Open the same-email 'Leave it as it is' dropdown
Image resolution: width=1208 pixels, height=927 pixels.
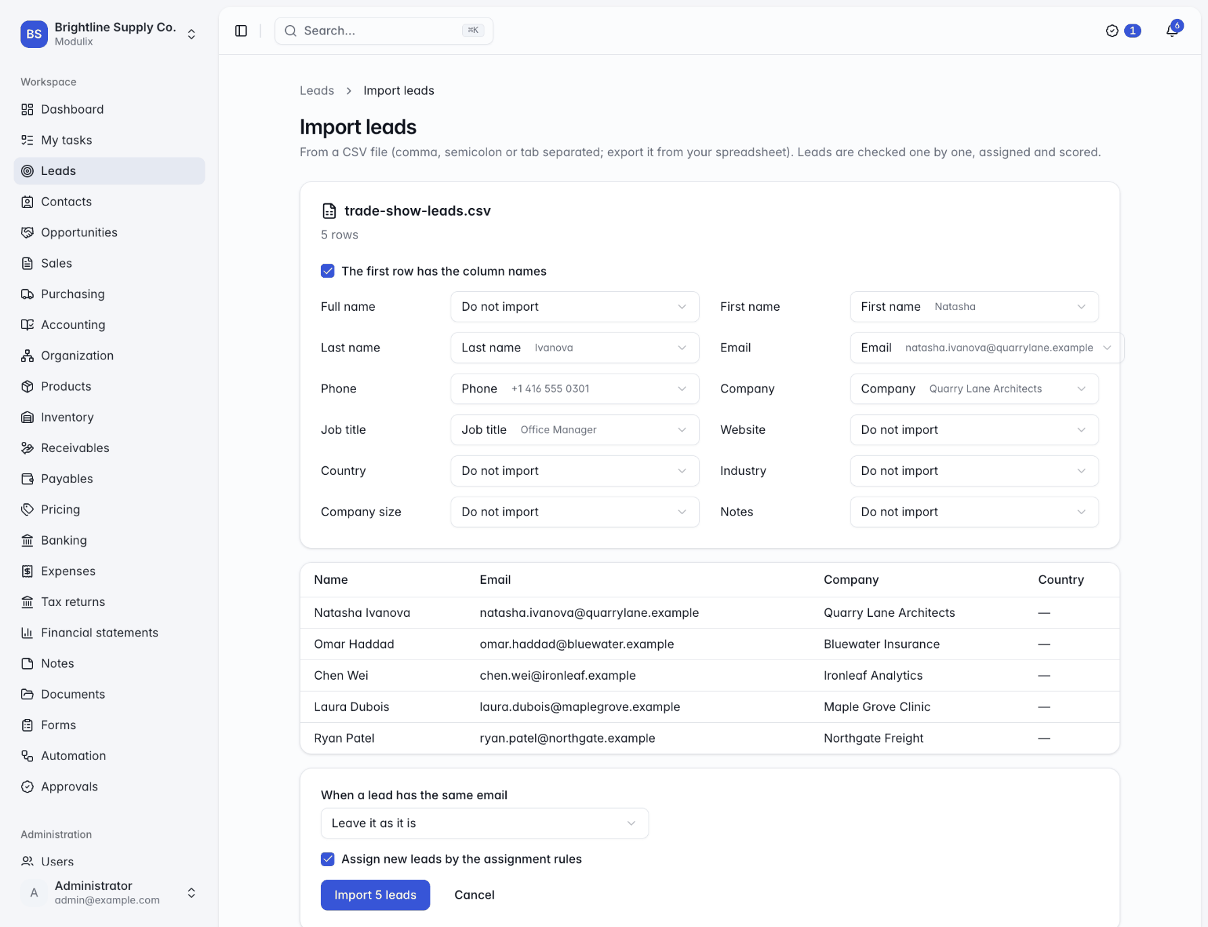[x=484, y=823]
